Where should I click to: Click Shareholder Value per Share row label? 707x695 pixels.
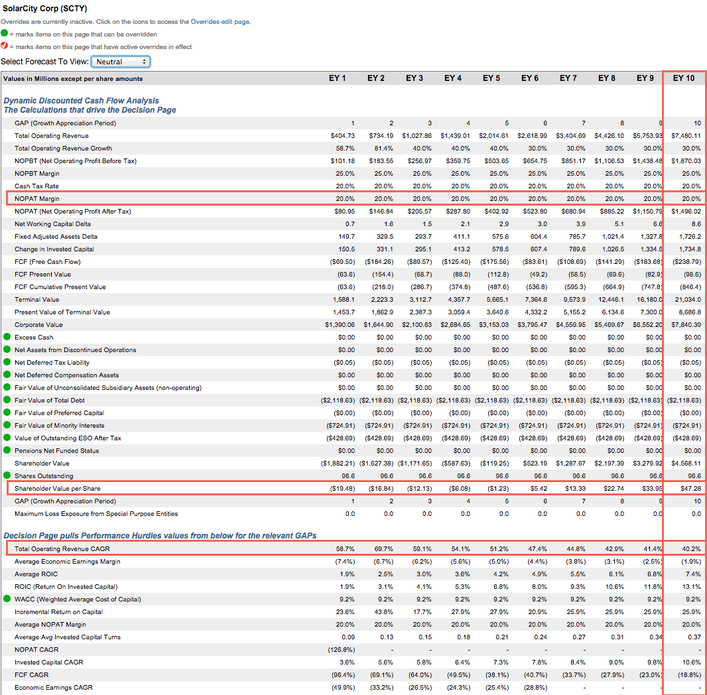click(x=57, y=489)
